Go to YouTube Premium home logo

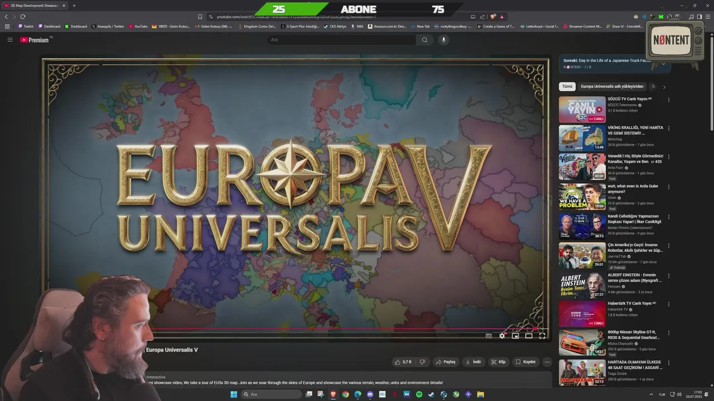35,40
